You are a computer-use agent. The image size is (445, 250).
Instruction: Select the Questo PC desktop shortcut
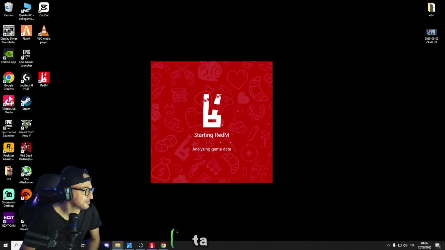[26, 11]
